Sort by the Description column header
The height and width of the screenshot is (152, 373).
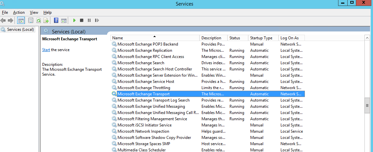click(x=213, y=38)
